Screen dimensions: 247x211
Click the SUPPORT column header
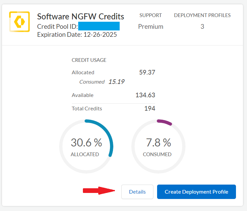point(150,15)
